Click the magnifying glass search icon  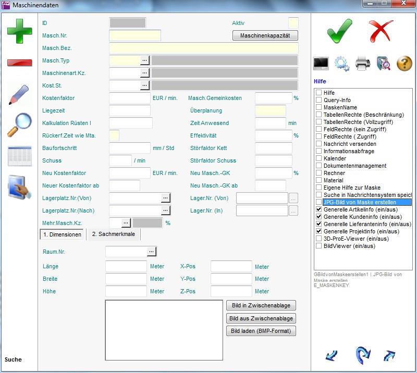click(x=19, y=125)
